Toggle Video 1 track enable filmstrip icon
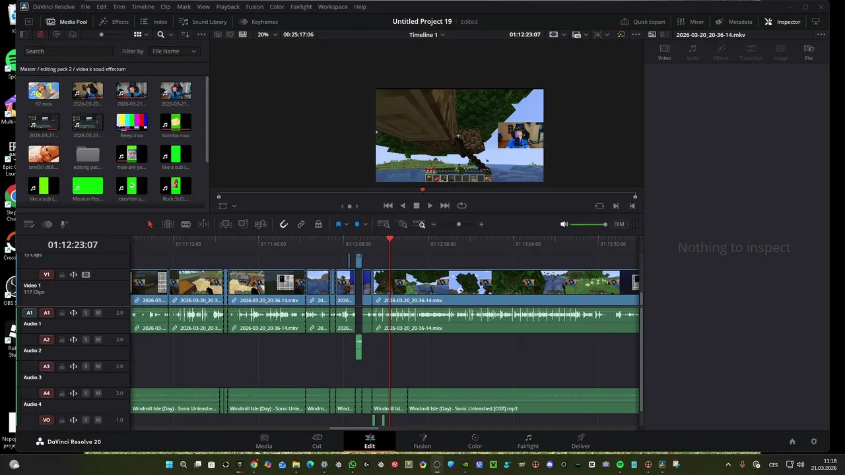The height and width of the screenshot is (475, 845). [x=86, y=274]
